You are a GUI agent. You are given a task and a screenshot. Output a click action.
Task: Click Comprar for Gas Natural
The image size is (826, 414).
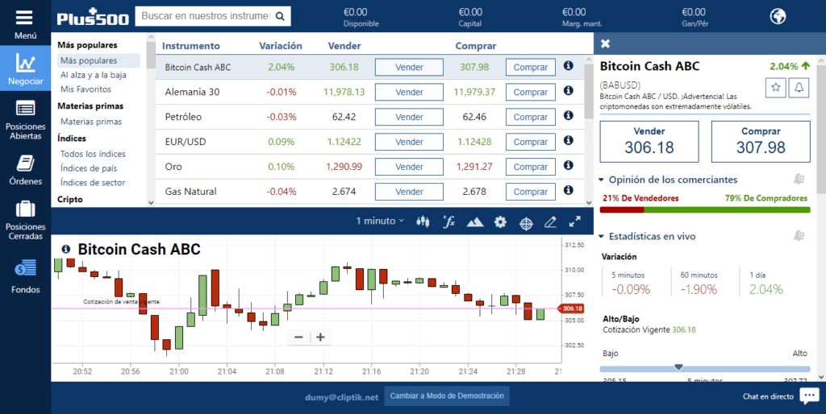click(x=531, y=192)
